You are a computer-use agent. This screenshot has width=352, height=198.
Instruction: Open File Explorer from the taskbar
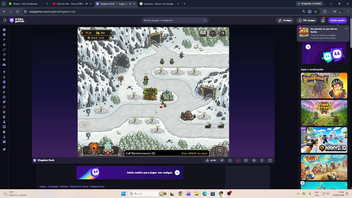197,194
